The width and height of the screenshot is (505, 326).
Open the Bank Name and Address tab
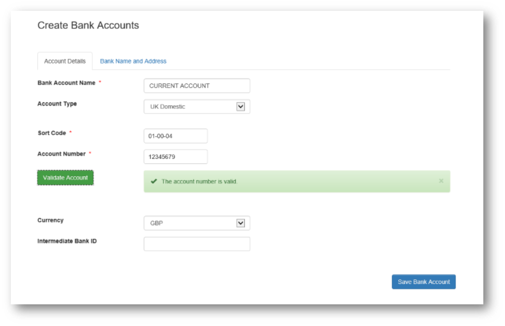133,61
